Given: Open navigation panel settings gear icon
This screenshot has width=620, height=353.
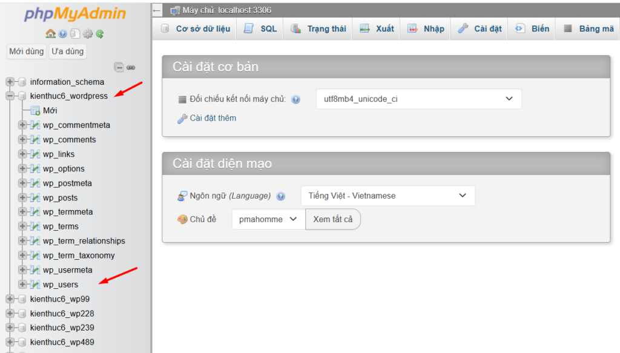Looking at the screenshot, I should pyautogui.click(x=87, y=34).
